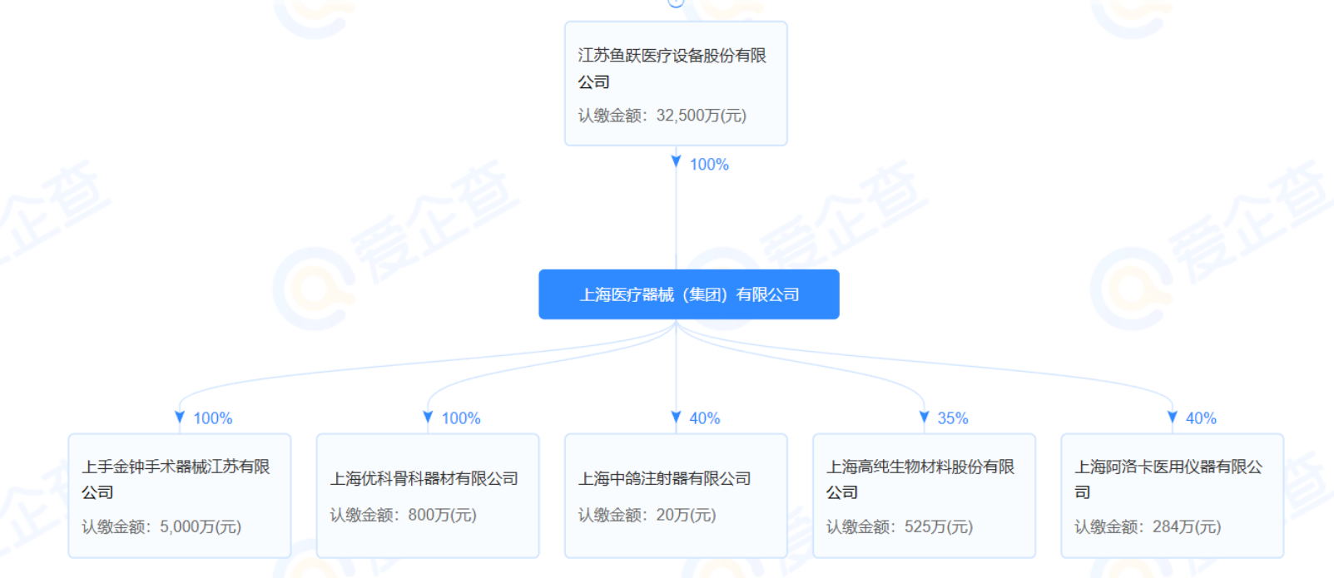This screenshot has width=1334, height=578.
Task: Click the 100% stake above 上手金钟手术器械
Action: click(x=213, y=418)
